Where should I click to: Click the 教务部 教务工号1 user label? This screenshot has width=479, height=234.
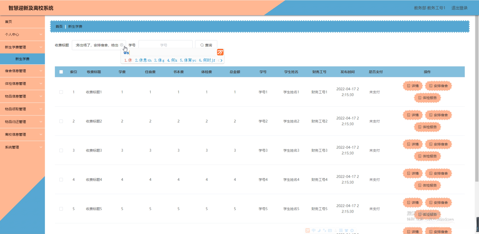(430, 8)
